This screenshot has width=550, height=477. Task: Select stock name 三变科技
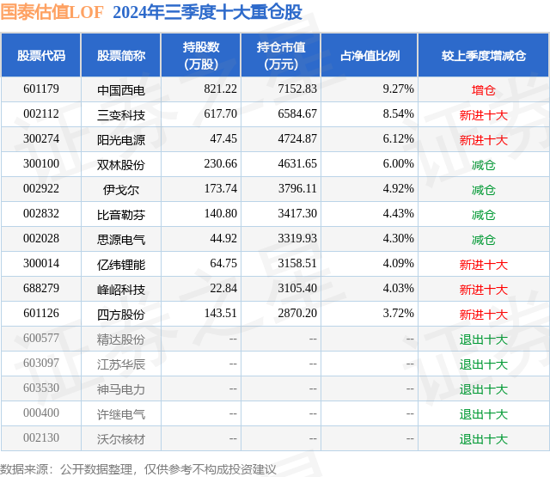(121, 115)
